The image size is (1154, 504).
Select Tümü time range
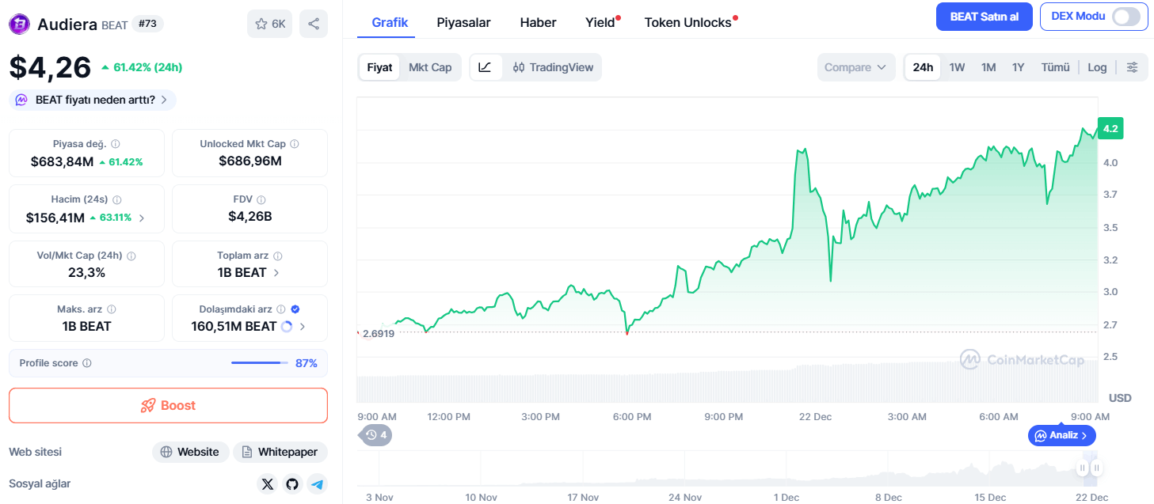pos(1055,67)
